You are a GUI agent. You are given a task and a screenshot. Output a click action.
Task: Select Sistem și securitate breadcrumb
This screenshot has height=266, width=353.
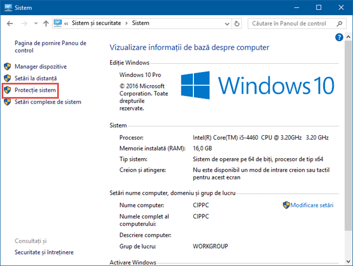(x=96, y=24)
